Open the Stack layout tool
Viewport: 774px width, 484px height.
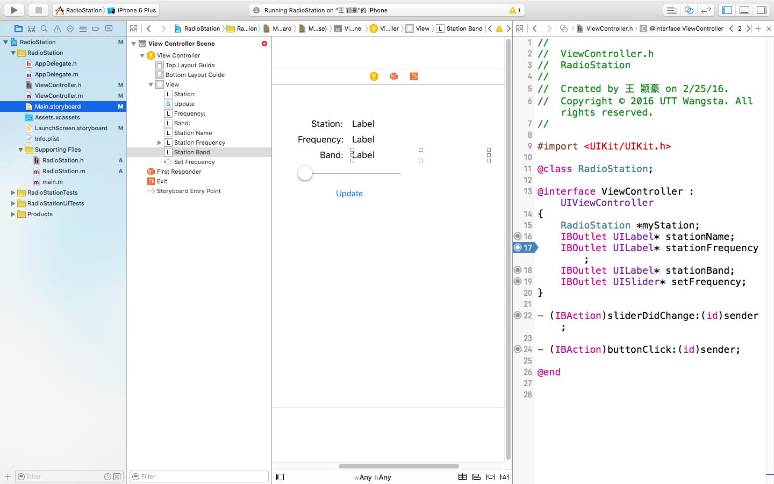point(462,476)
